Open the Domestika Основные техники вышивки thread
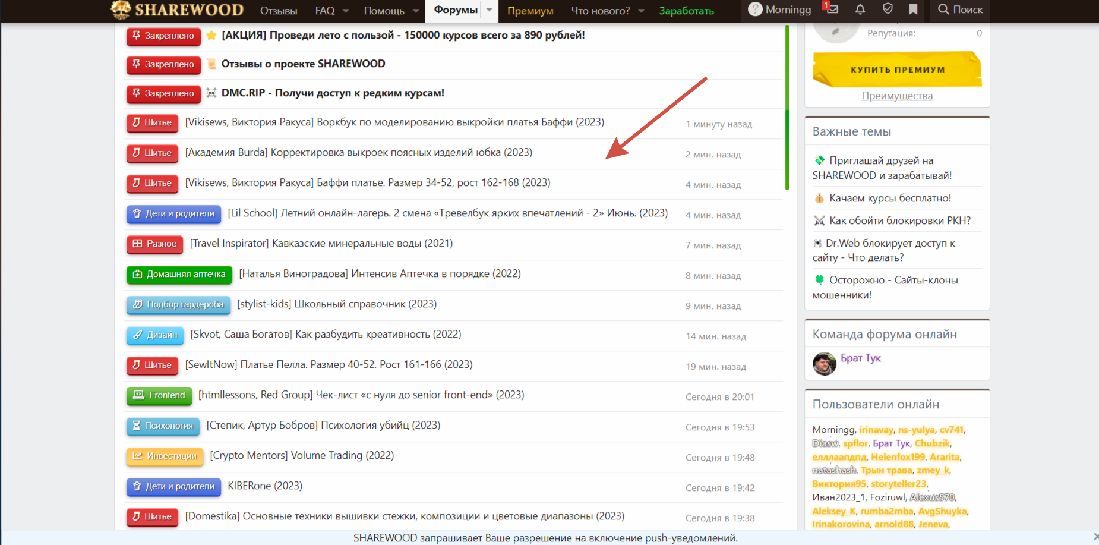Viewport: 1099px width, 545px height. [405, 516]
